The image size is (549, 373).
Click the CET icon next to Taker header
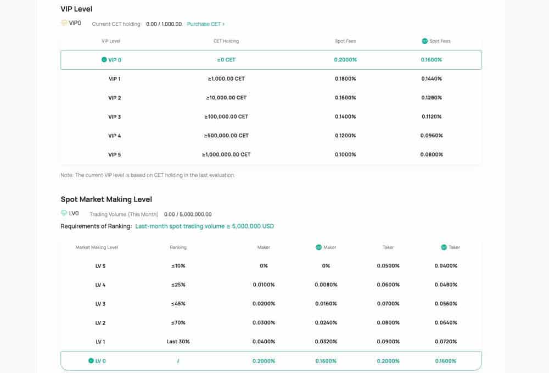point(444,247)
